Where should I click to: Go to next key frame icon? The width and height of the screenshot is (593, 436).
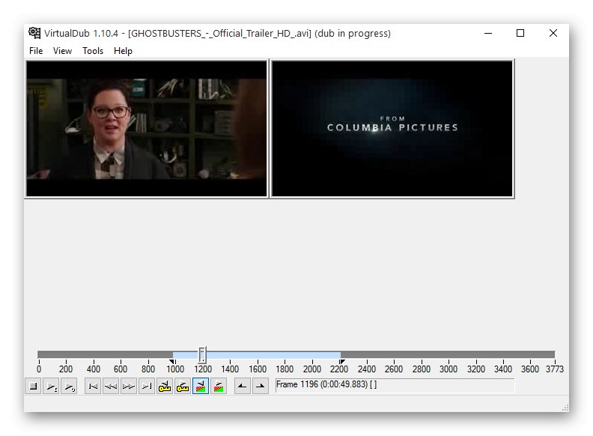coord(183,387)
